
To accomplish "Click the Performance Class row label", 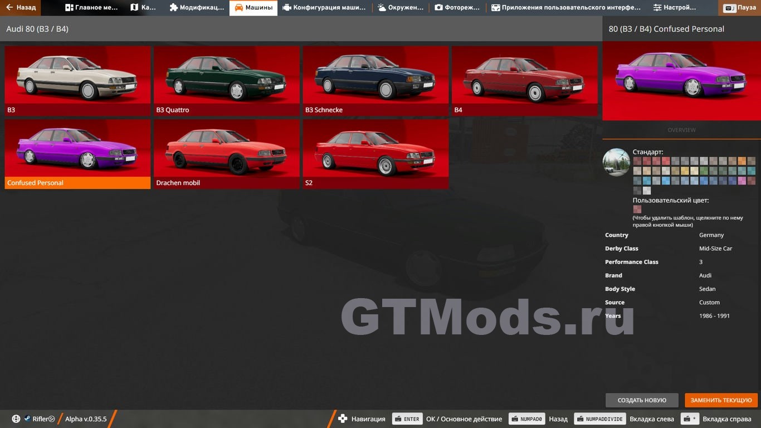I will pyautogui.click(x=632, y=262).
